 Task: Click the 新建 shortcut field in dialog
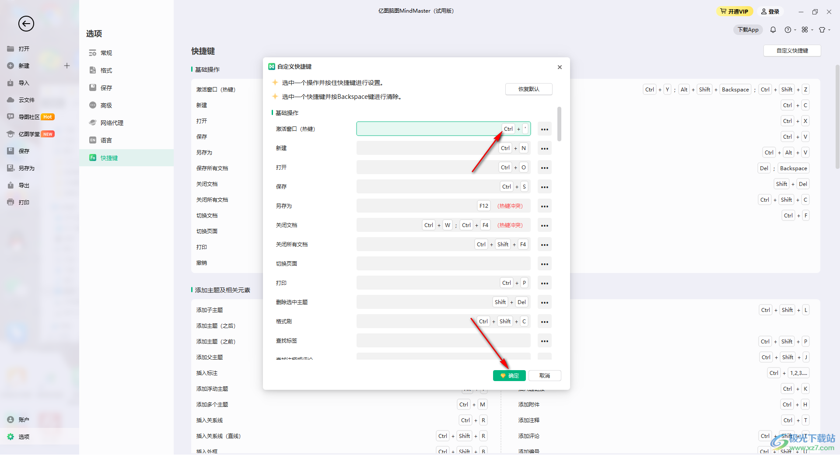(444, 148)
